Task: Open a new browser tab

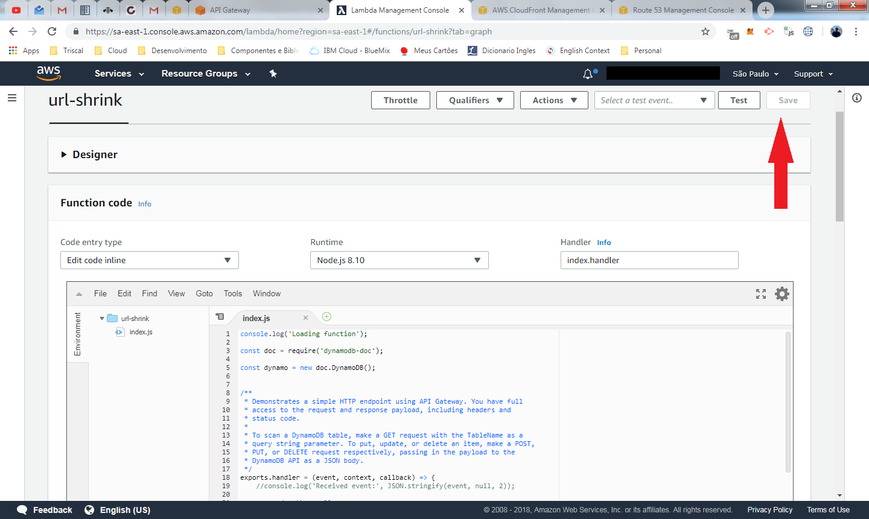Action: coord(766,10)
